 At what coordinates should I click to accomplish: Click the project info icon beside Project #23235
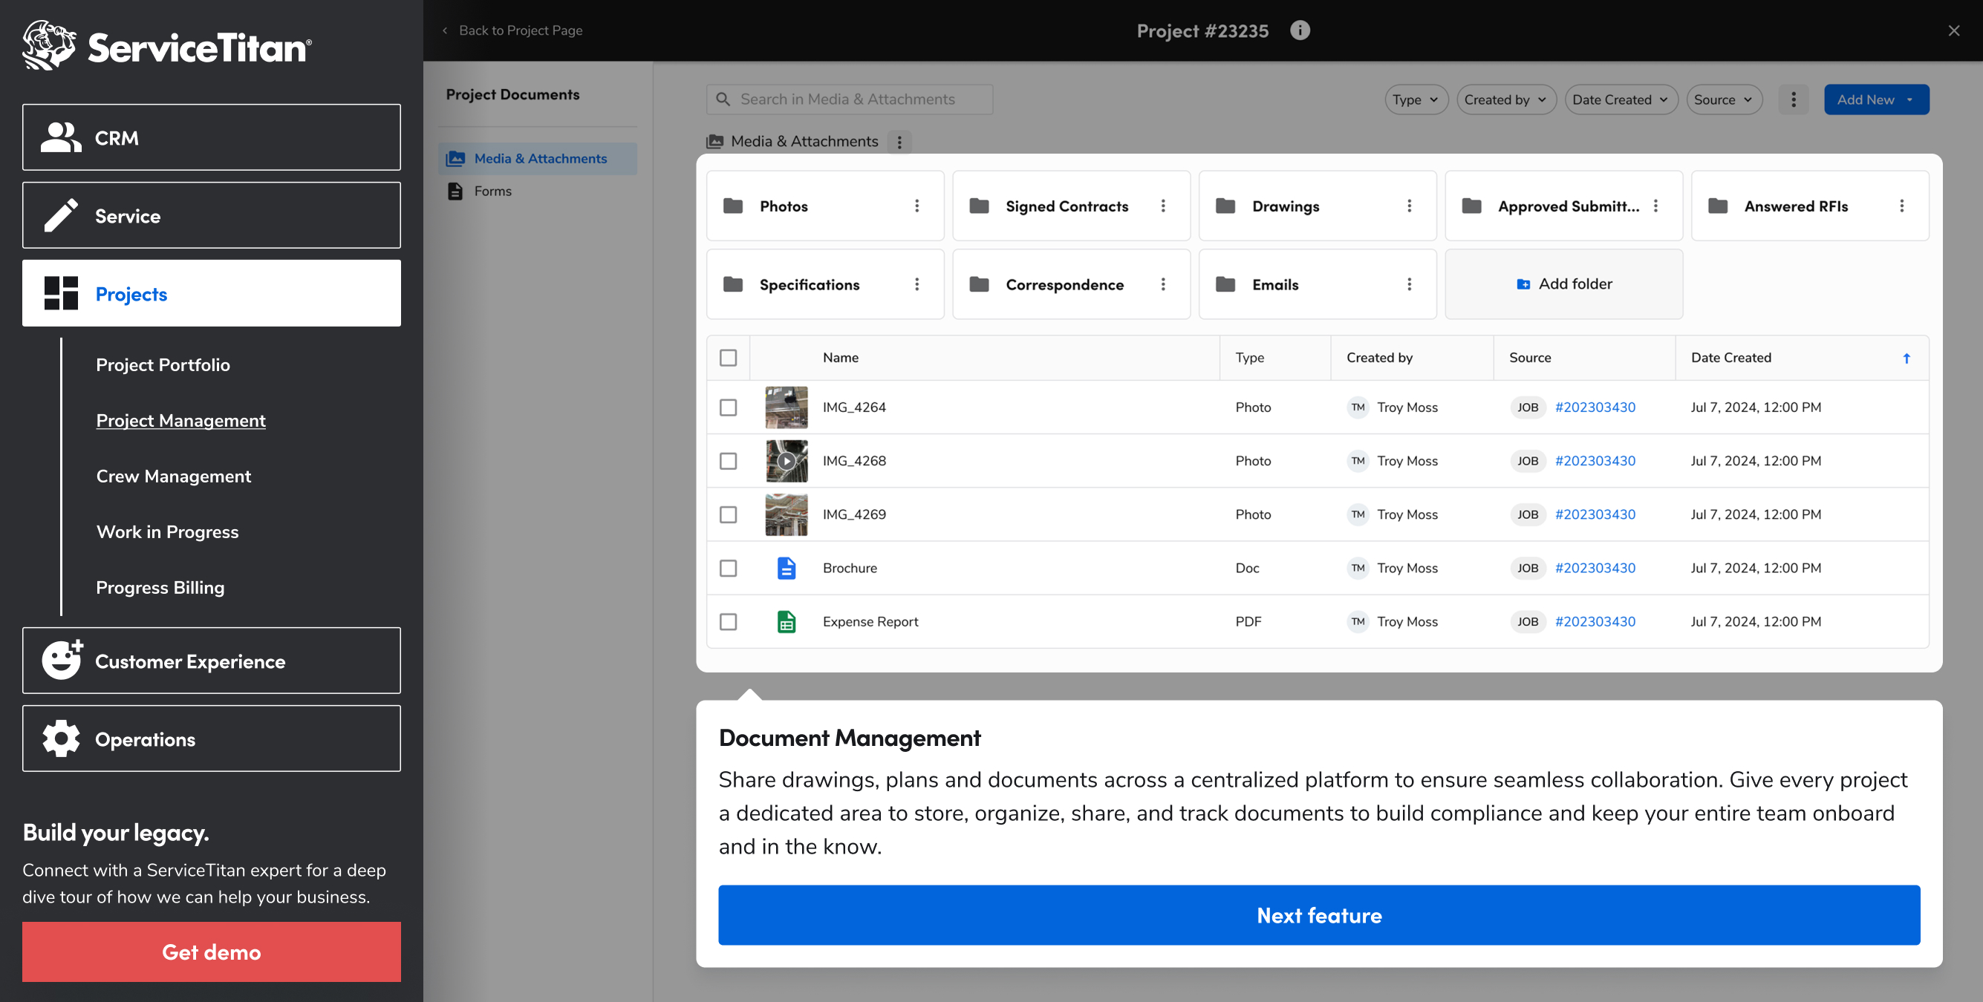point(1300,30)
